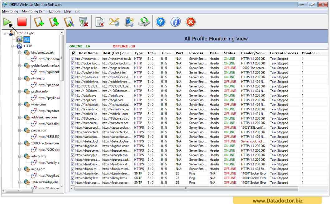Collapse the HTTP tree node
The image size is (330, 204).
coord(12,46)
